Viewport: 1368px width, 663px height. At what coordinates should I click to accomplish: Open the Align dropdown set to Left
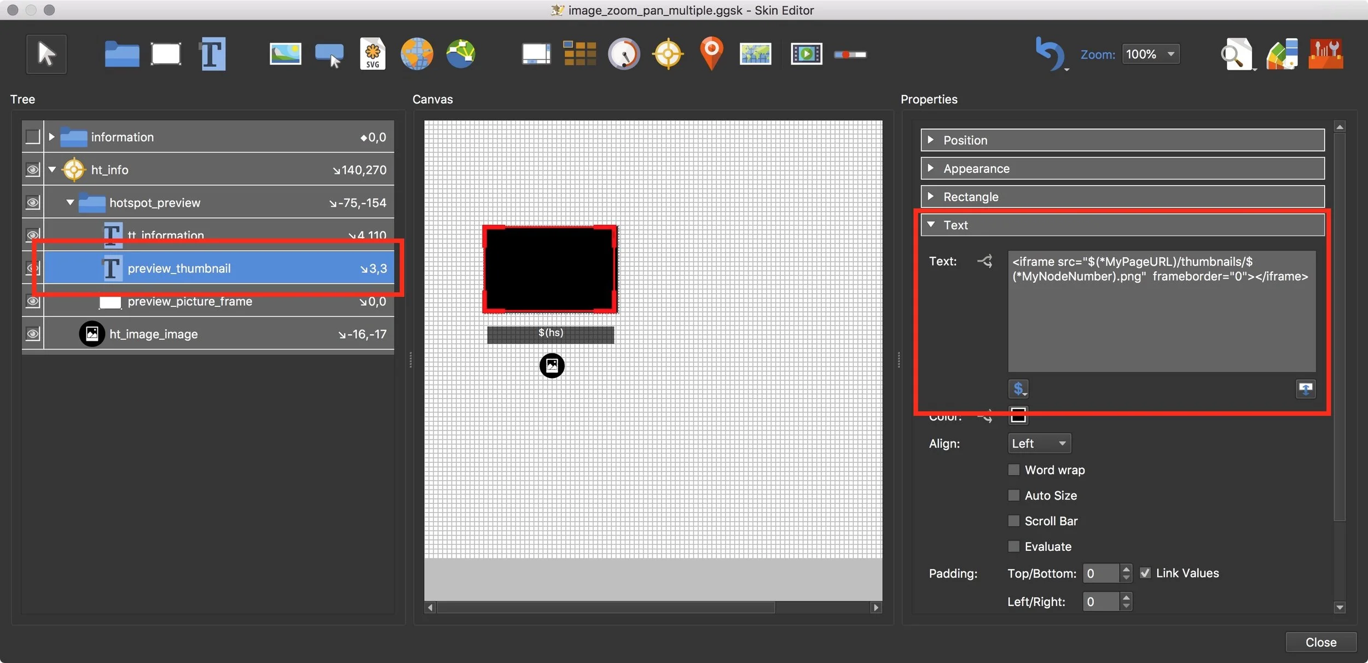[x=1039, y=443]
